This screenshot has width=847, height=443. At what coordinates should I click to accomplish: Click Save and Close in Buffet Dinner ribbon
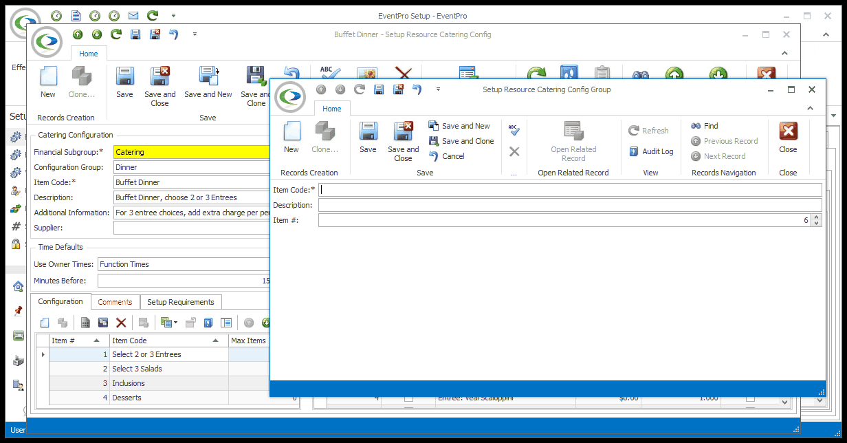click(159, 86)
